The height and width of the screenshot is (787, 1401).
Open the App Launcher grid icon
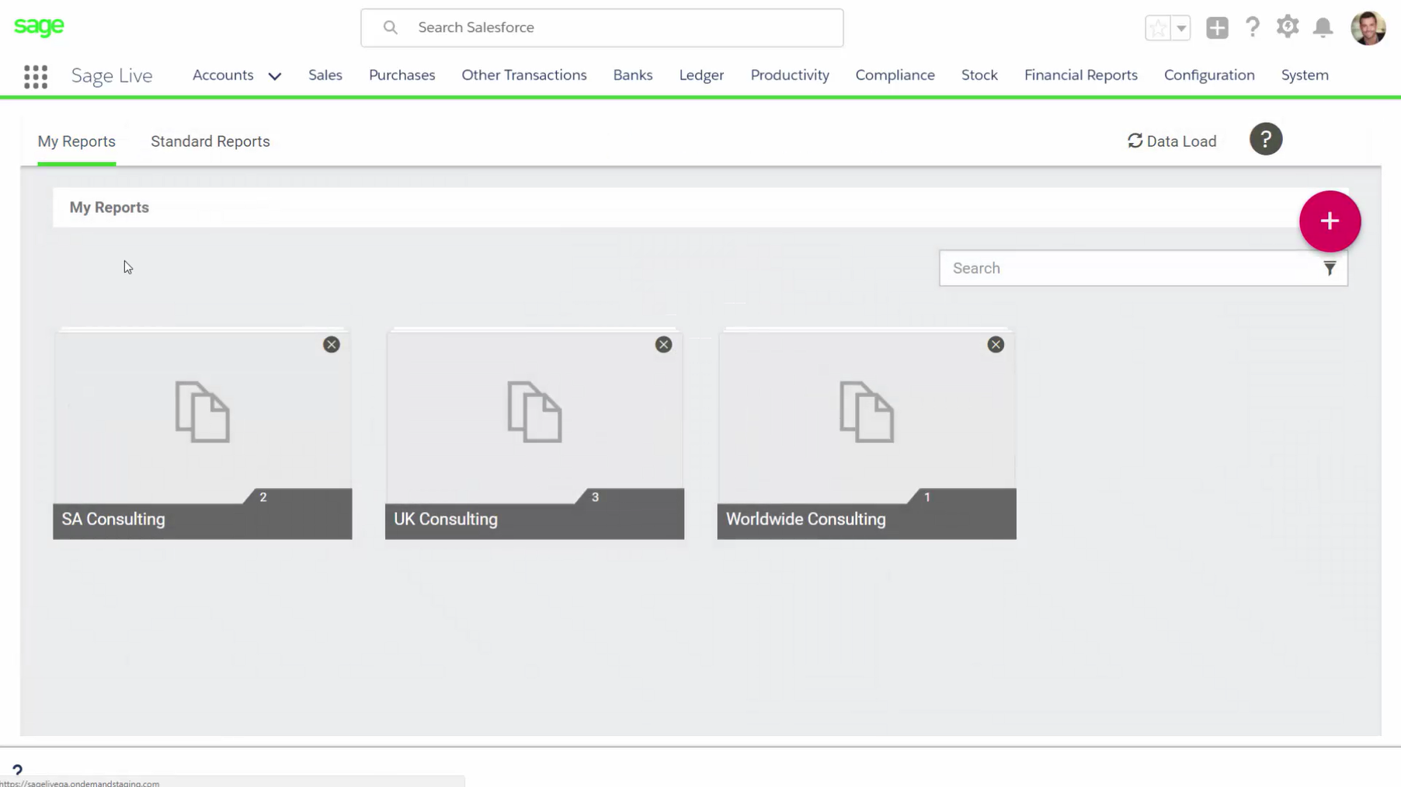36,76
